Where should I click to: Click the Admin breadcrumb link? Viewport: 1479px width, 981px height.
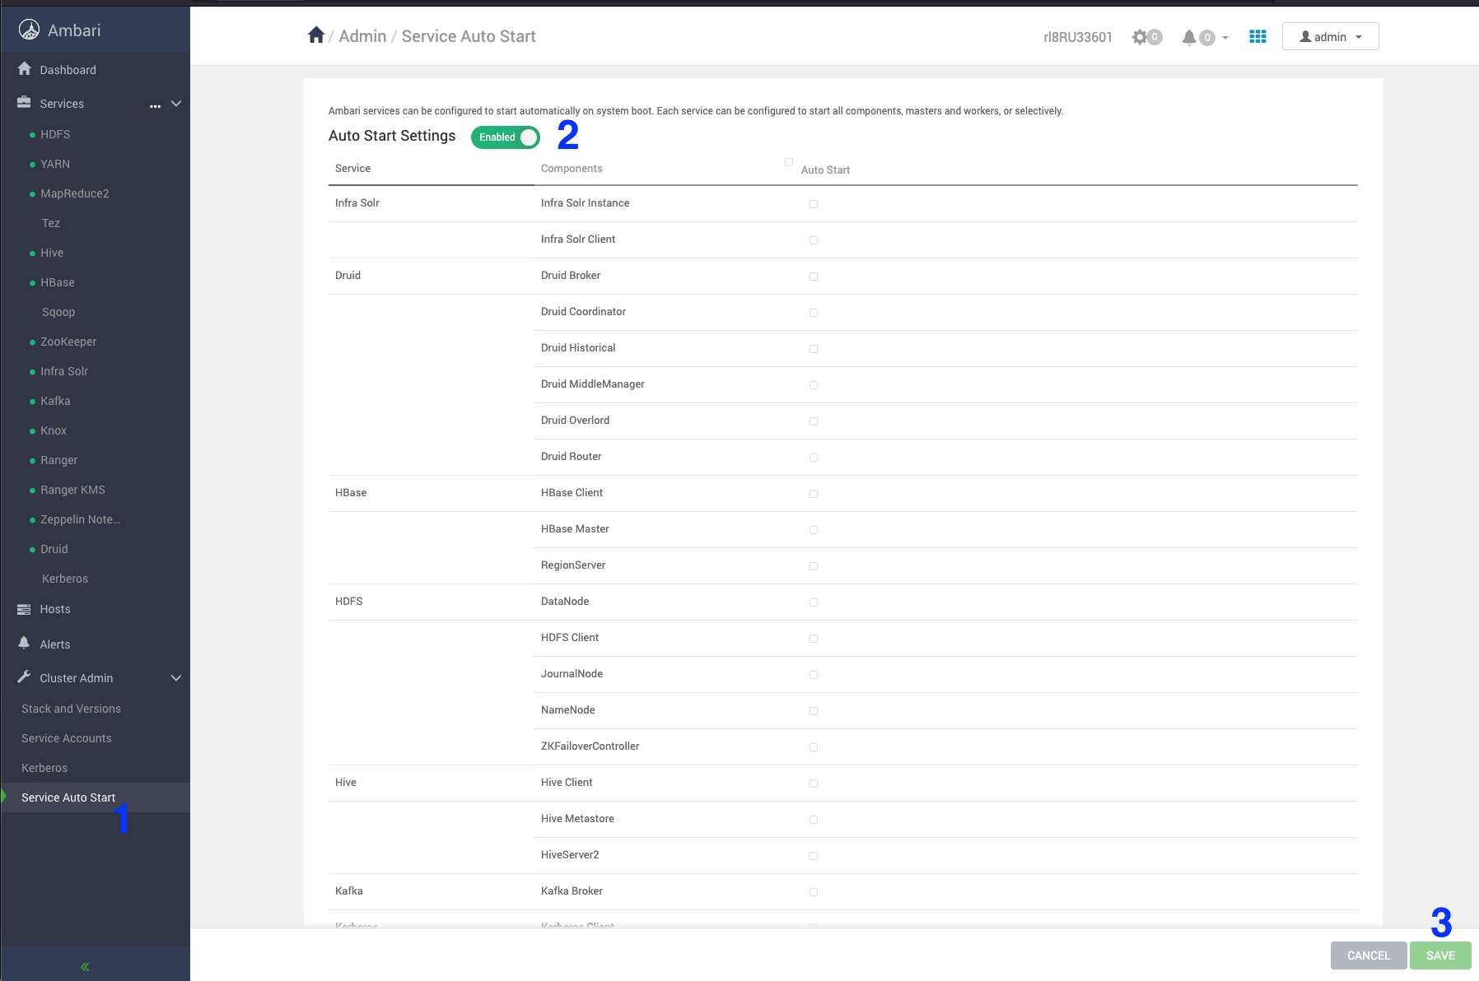coord(362,36)
